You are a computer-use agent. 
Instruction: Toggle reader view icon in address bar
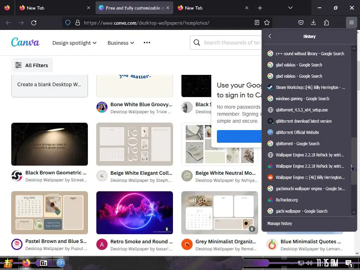[257, 22]
